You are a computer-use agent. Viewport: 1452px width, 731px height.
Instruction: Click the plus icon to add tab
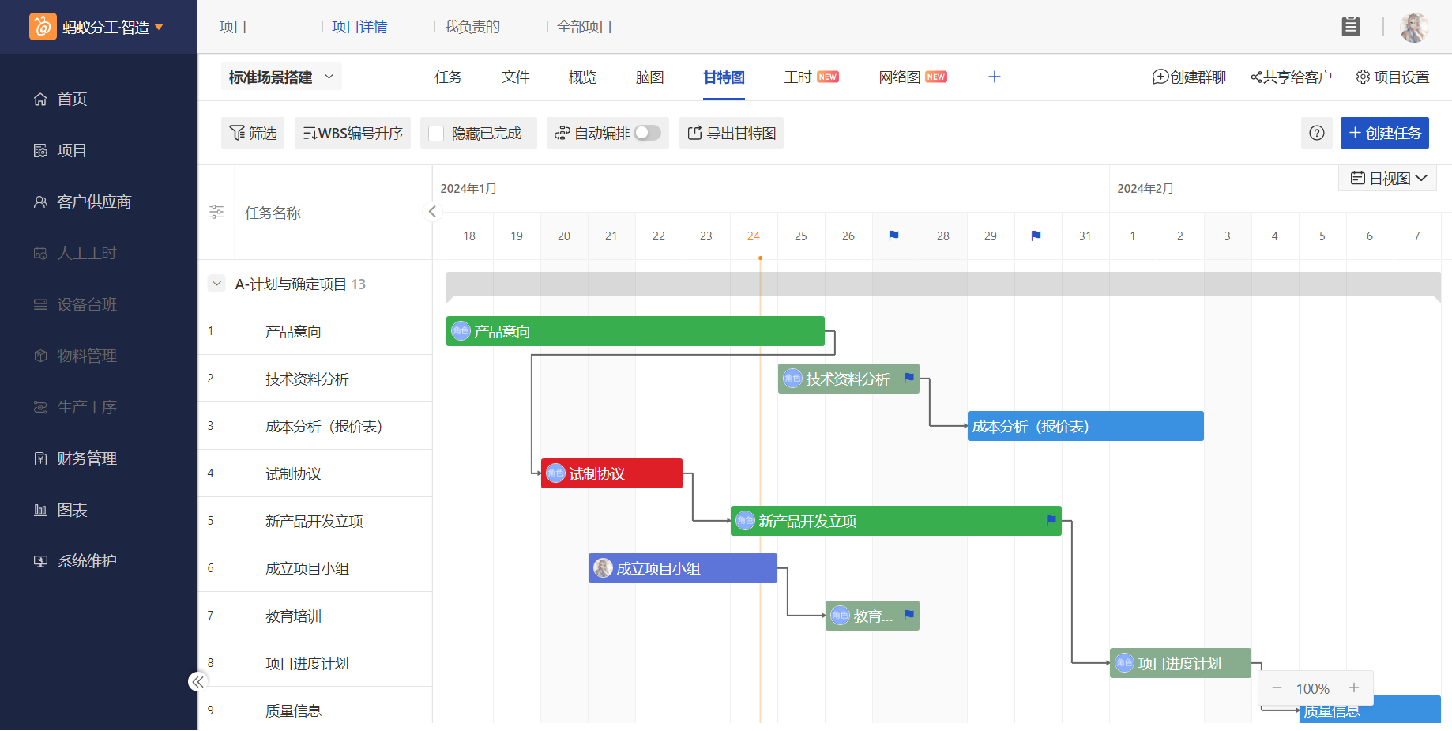(995, 77)
